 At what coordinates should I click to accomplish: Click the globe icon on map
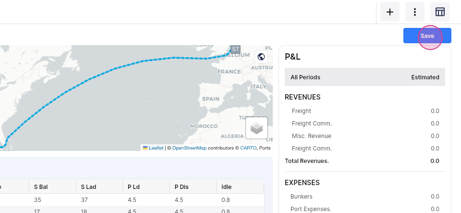click(x=261, y=56)
